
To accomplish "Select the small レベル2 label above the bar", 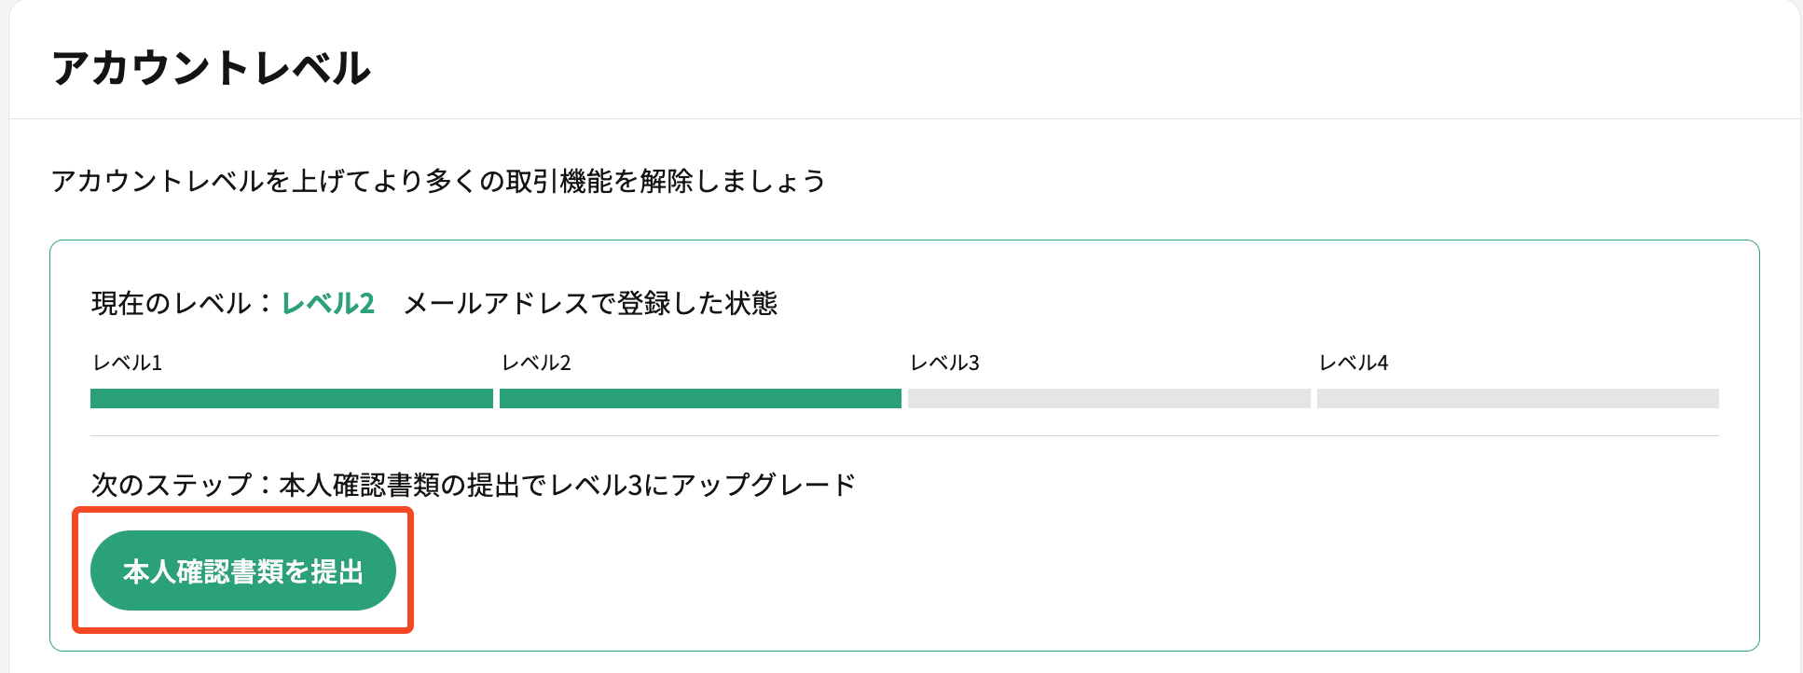I will 536,363.
